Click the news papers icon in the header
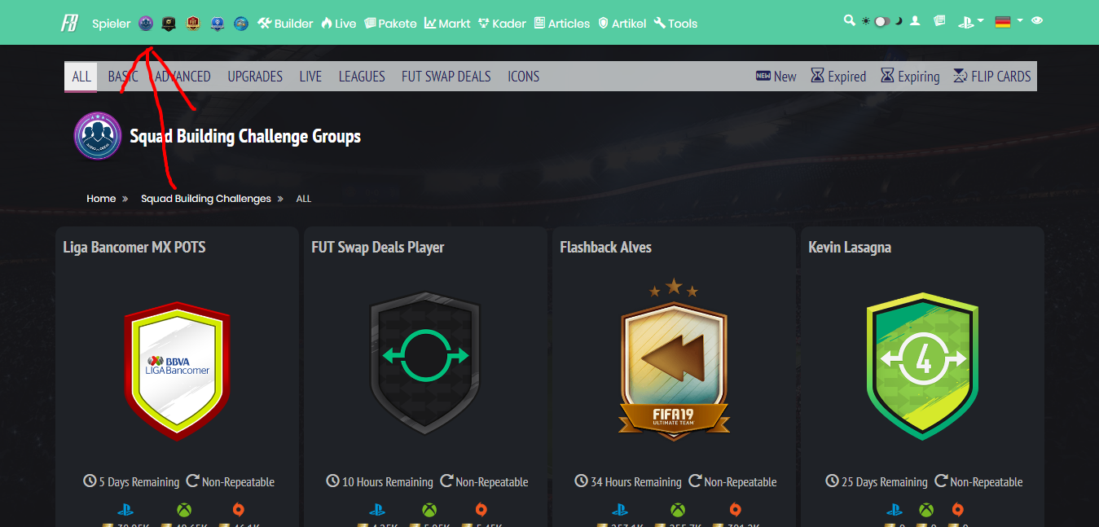 point(939,21)
